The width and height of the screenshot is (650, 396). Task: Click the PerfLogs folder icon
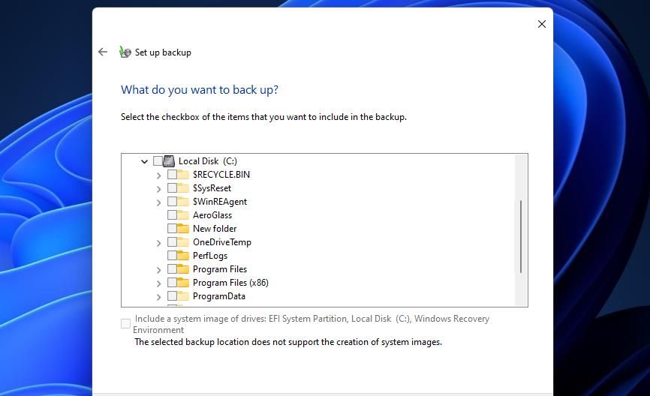pos(183,256)
